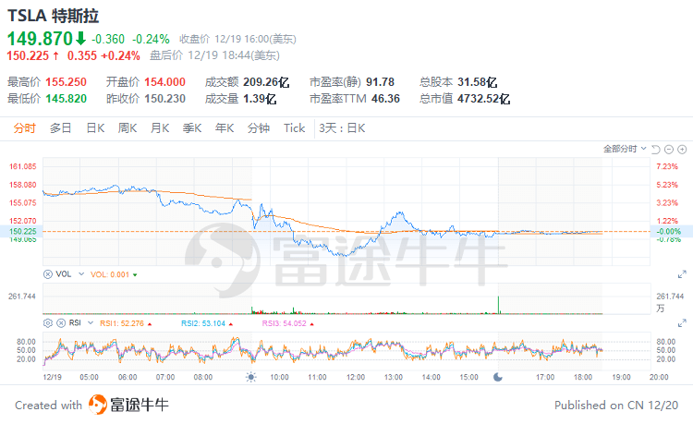Image resolution: width=693 pixels, height=424 pixels.
Task: Click the 成交额 209.26亿 value
Action: [266, 82]
